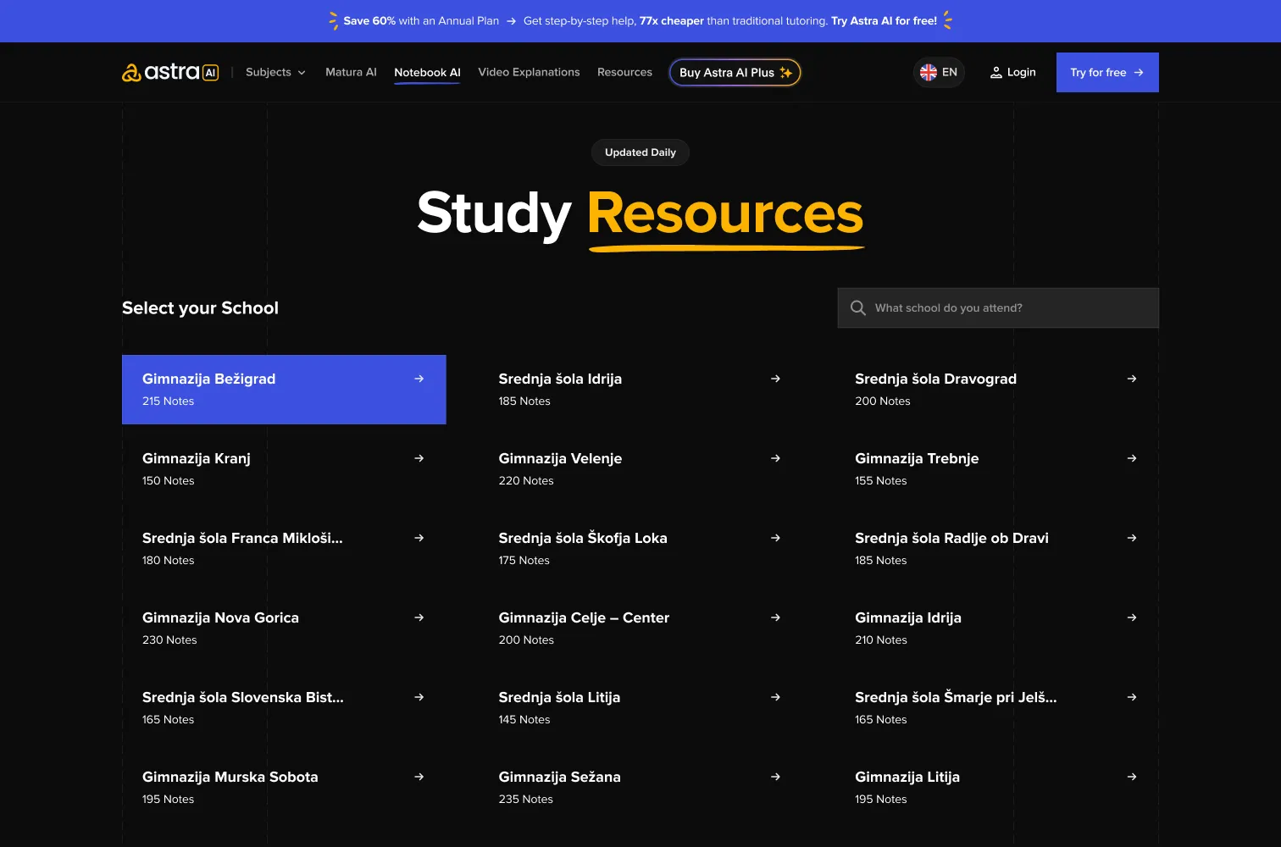The width and height of the screenshot is (1281, 847).
Task: Click the arrow beside Srednja šola Škofja Loka
Action: (775, 538)
